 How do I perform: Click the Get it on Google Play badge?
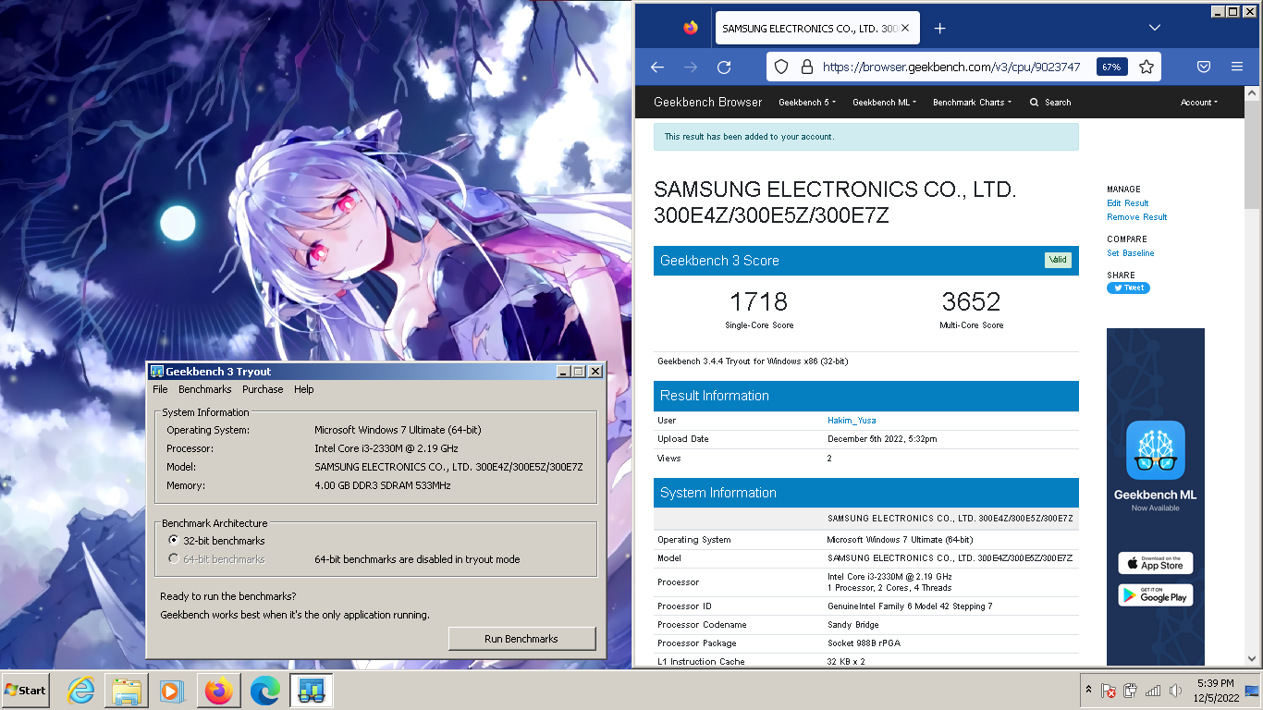tap(1155, 595)
